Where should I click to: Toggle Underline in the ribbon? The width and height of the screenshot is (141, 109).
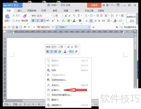(42, 20)
